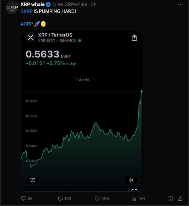
Task: Open the #XRP hashtag link
Action: (27, 24)
